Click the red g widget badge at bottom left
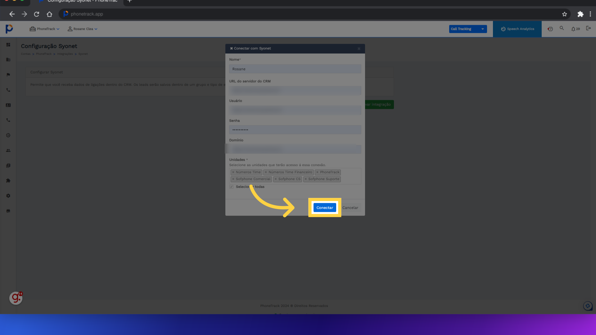Image resolution: width=596 pixels, height=335 pixels. (16, 298)
